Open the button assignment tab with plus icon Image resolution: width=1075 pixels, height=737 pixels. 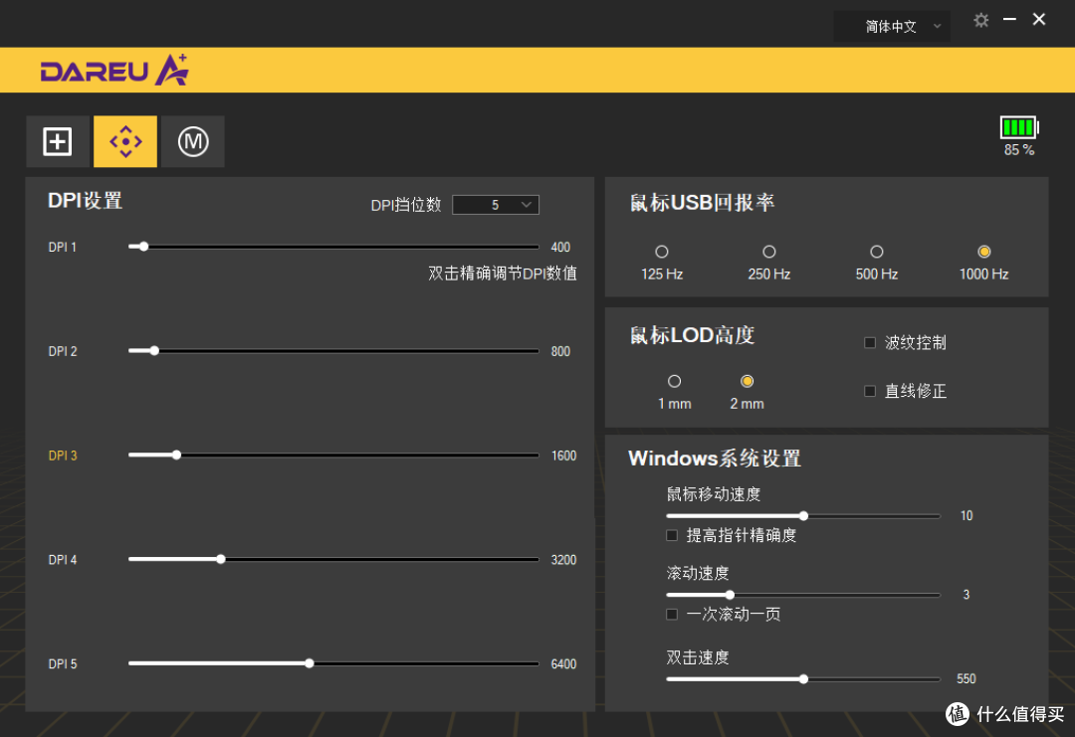tap(58, 142)
